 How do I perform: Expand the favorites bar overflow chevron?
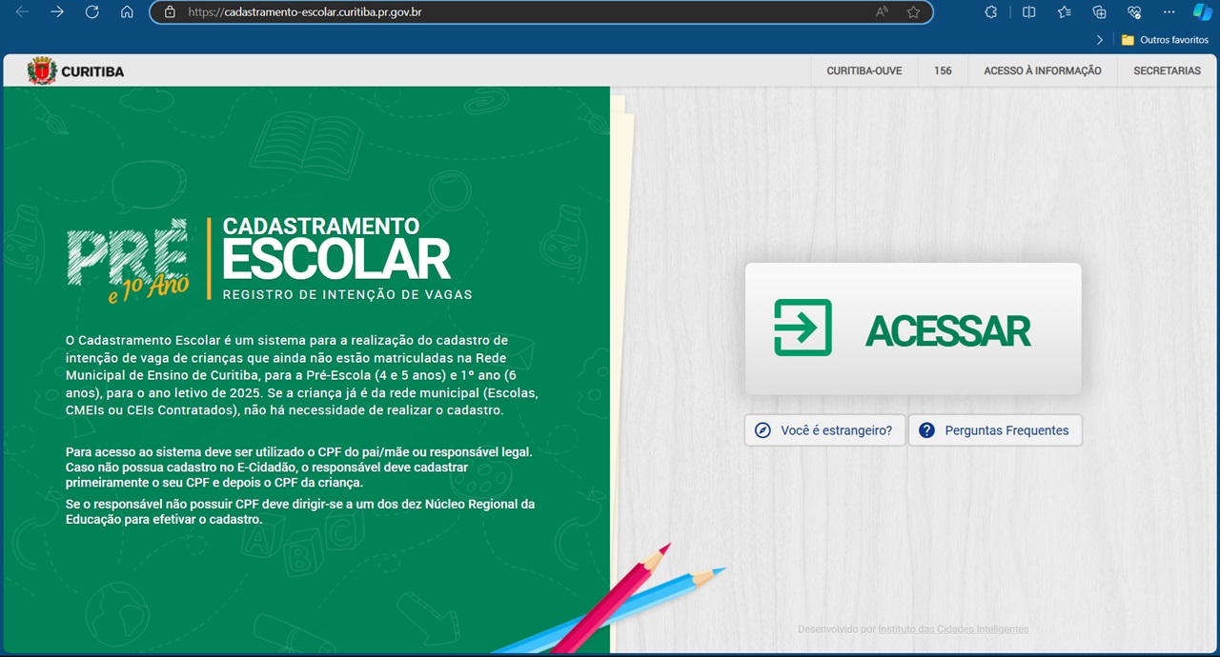point(1100,40)
